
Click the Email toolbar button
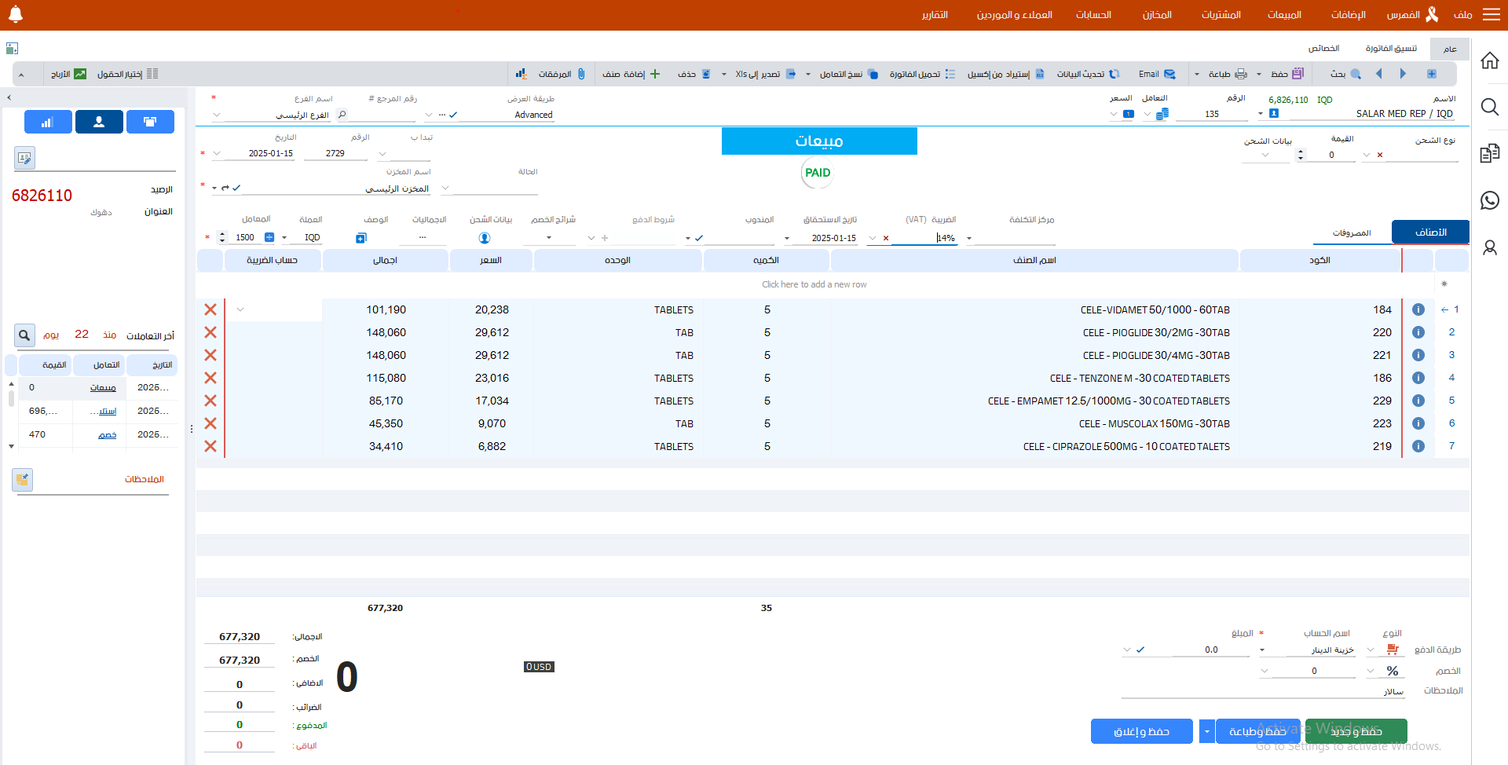tap(1157, 74)
